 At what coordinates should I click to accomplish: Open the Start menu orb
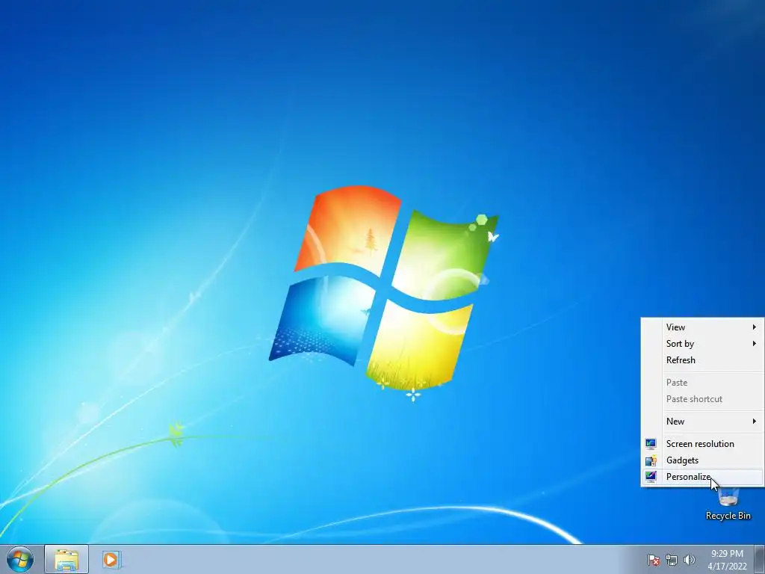click(20, 559)
